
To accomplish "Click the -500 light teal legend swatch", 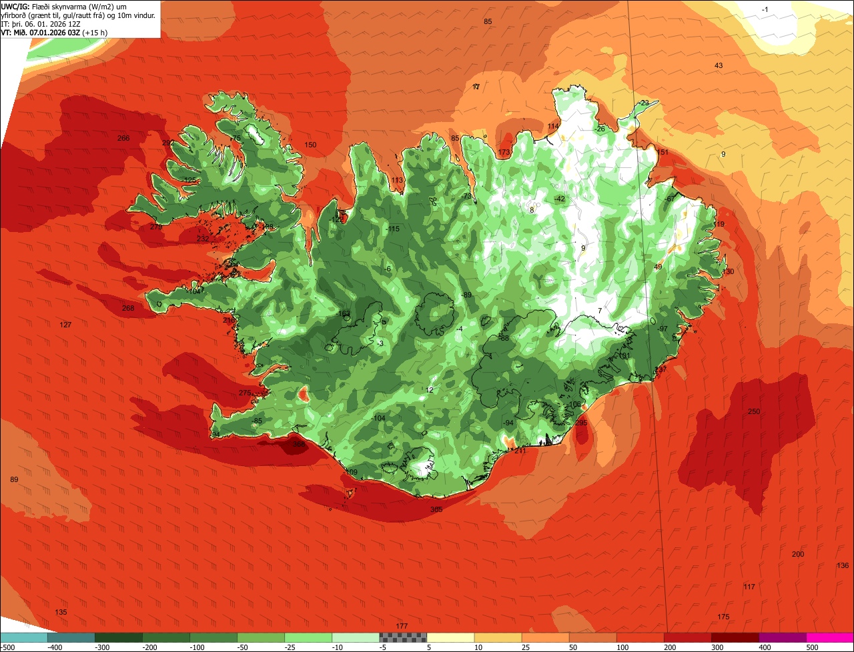I will [24, 638].
